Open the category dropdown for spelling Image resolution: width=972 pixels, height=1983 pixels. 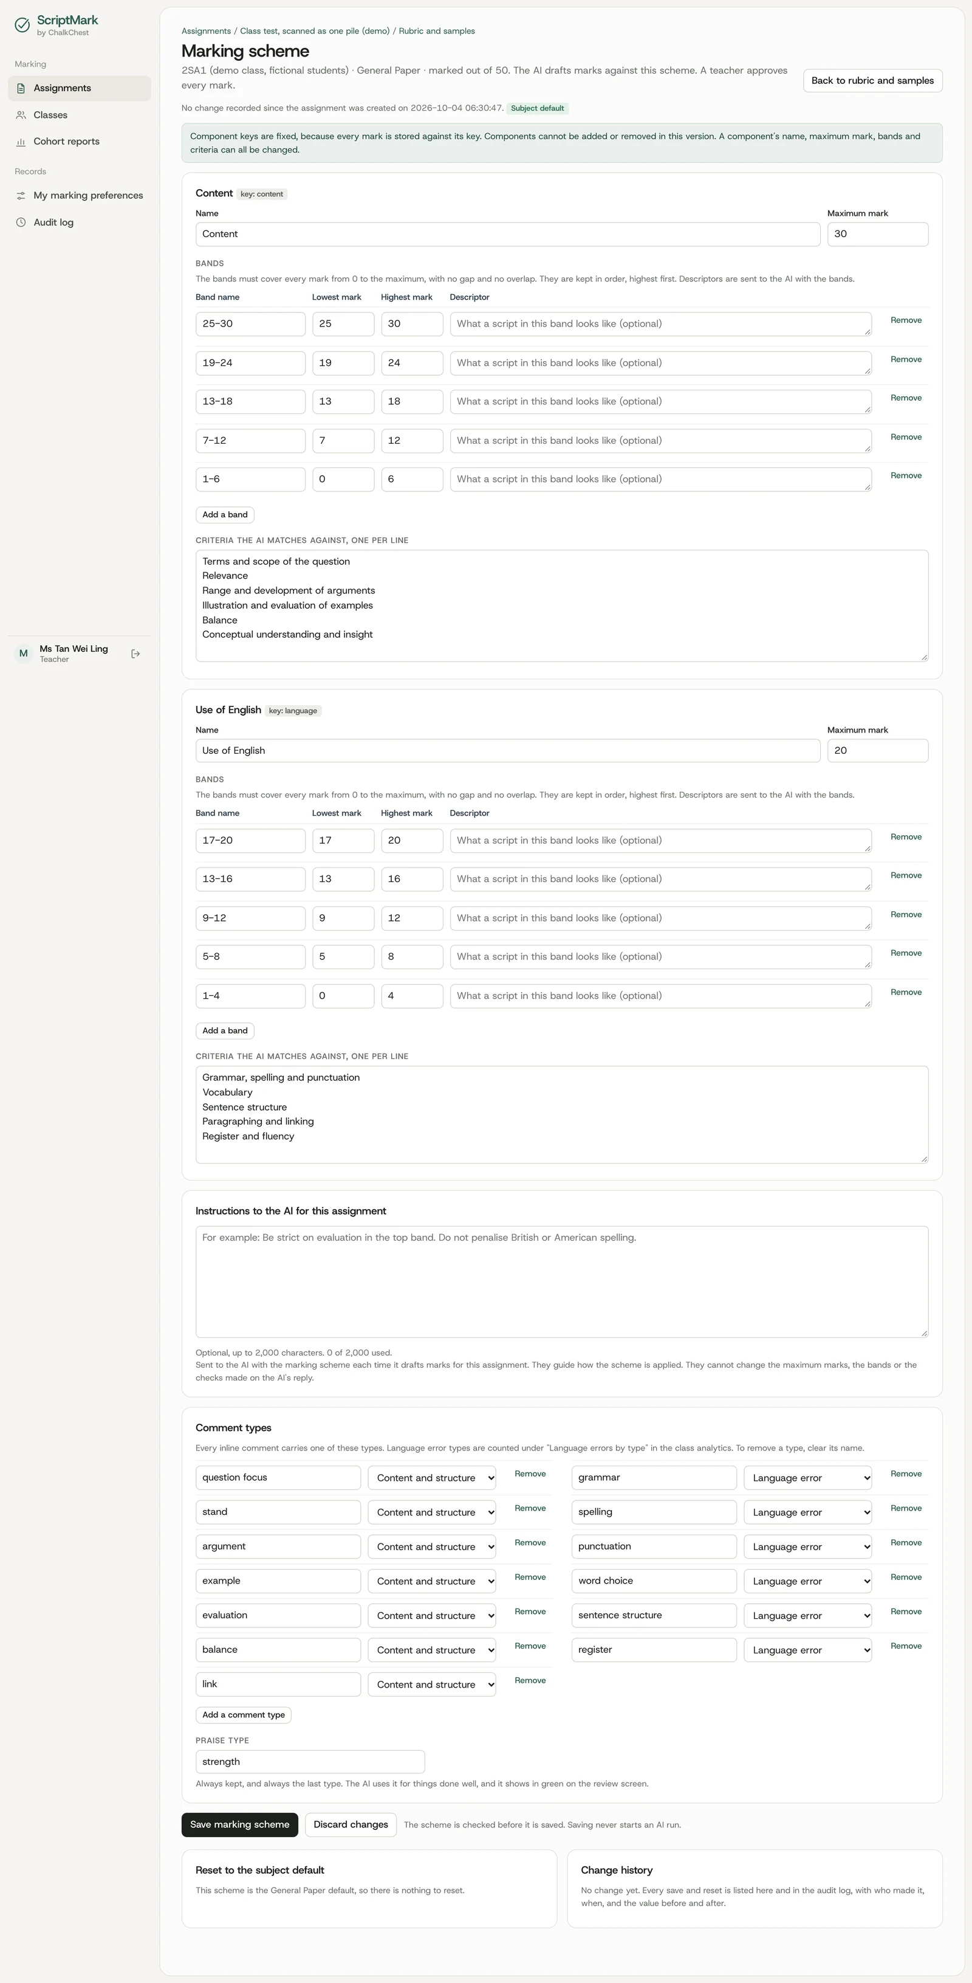[x=807, y=1512]
